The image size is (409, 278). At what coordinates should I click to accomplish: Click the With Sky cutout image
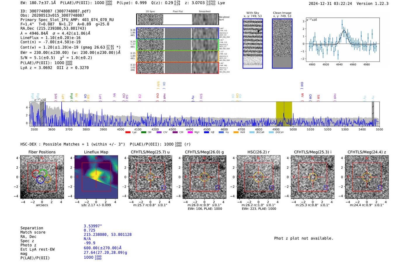[253, 43]
